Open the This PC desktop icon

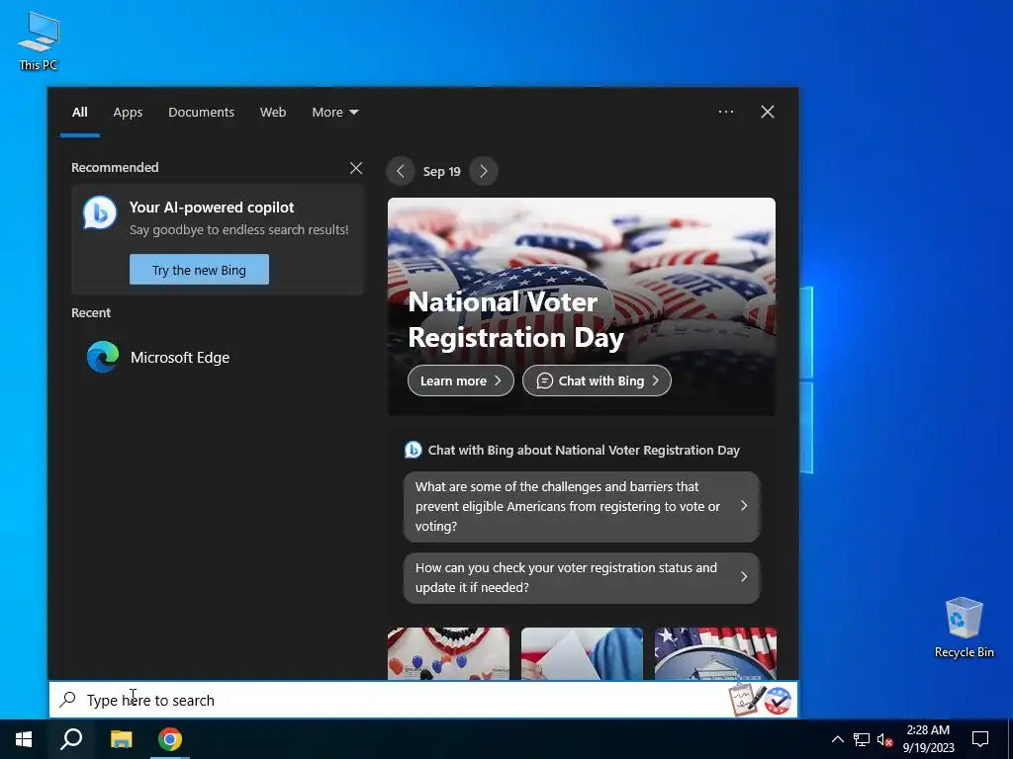point(39,42)
